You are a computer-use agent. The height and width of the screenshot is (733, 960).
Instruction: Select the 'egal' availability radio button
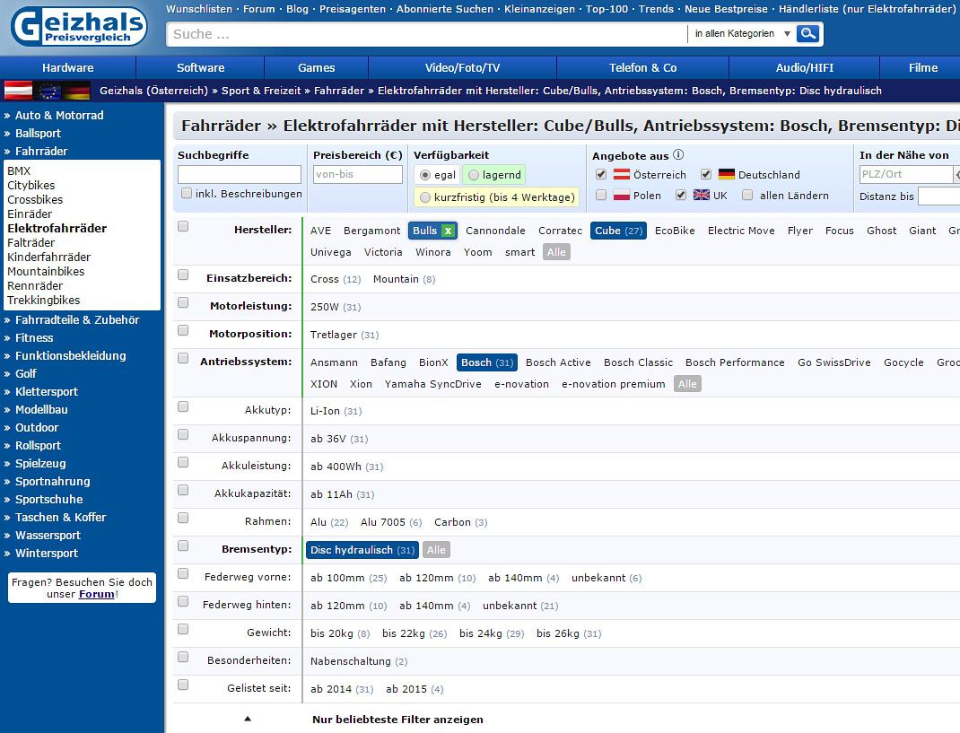[425, 175]
